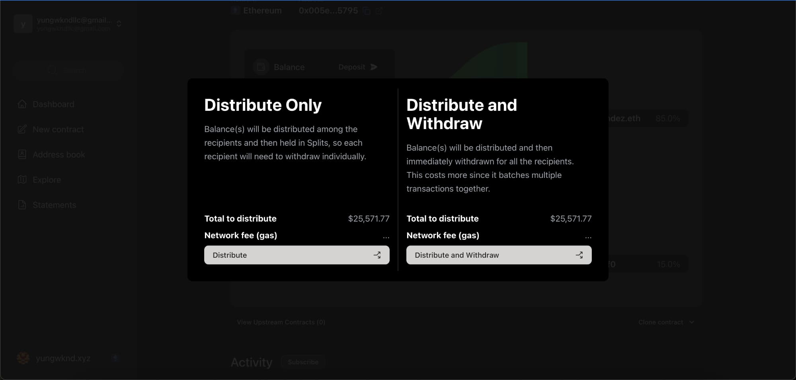Click the Subscribe button next to Activity

click(x=303, y=362)
